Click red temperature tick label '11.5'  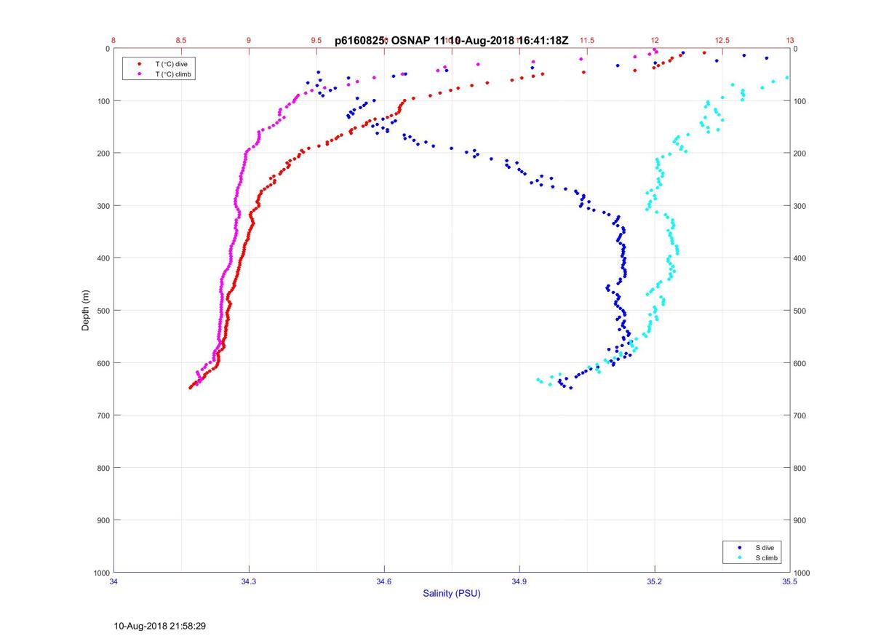point(587,41)
